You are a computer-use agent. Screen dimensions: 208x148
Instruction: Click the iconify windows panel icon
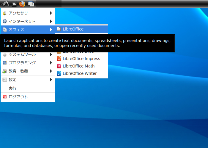click(31, 4)
